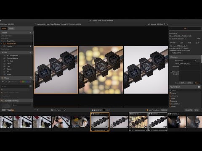Screen dimensions: 202x151
Task: Select the right white-background watch photo
Action: [x=146, y=70]
